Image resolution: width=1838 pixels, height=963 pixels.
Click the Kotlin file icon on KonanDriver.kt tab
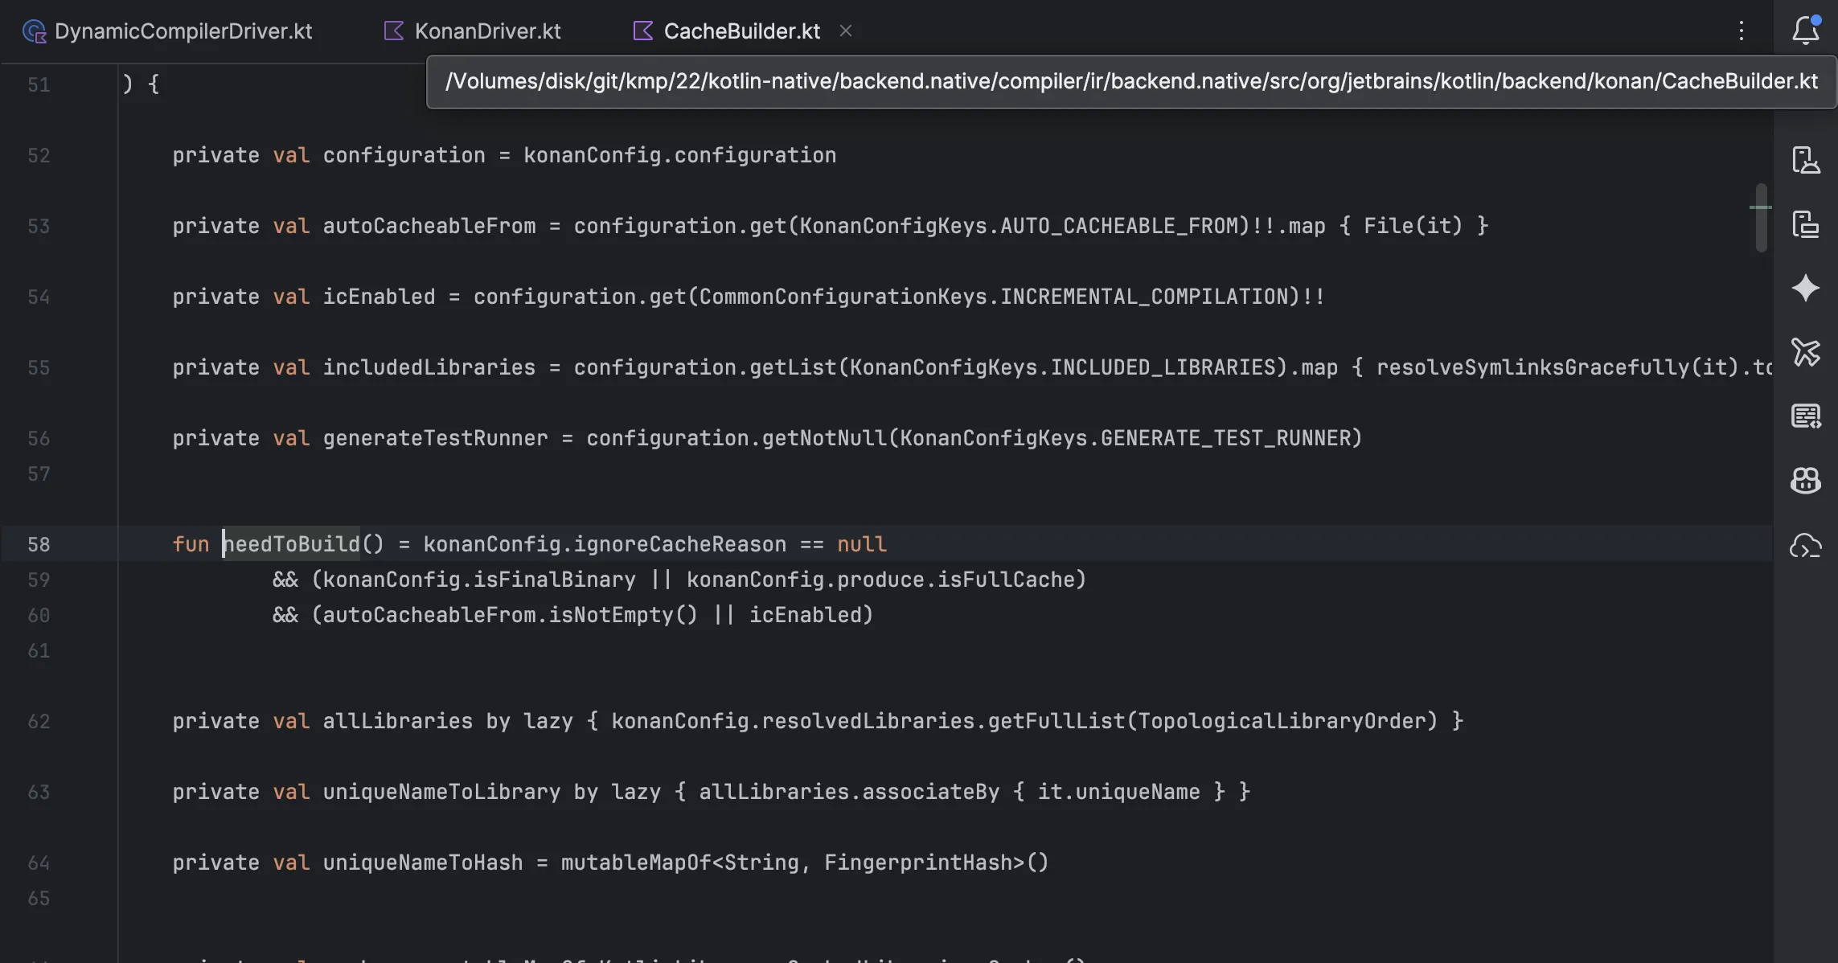pos(393,31)
